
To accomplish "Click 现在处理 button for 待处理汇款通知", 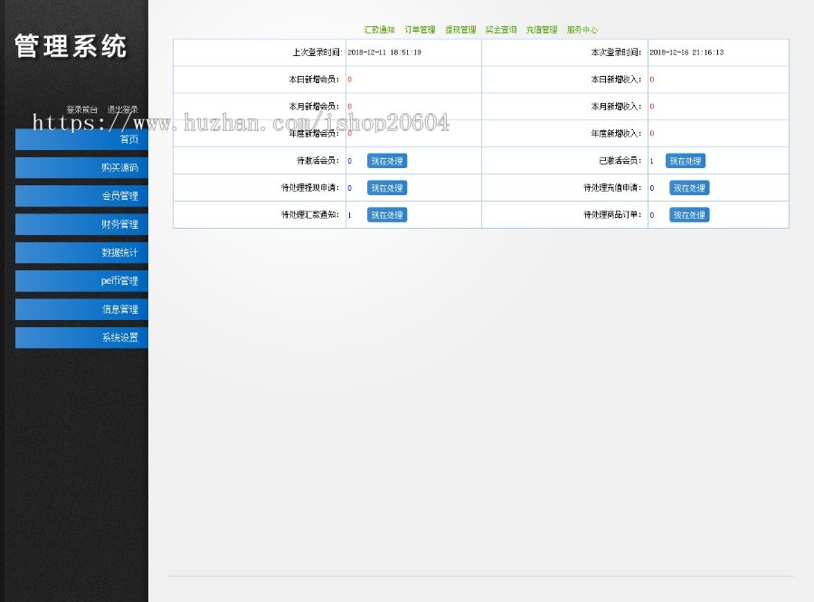I will click(x=387, y=215).
